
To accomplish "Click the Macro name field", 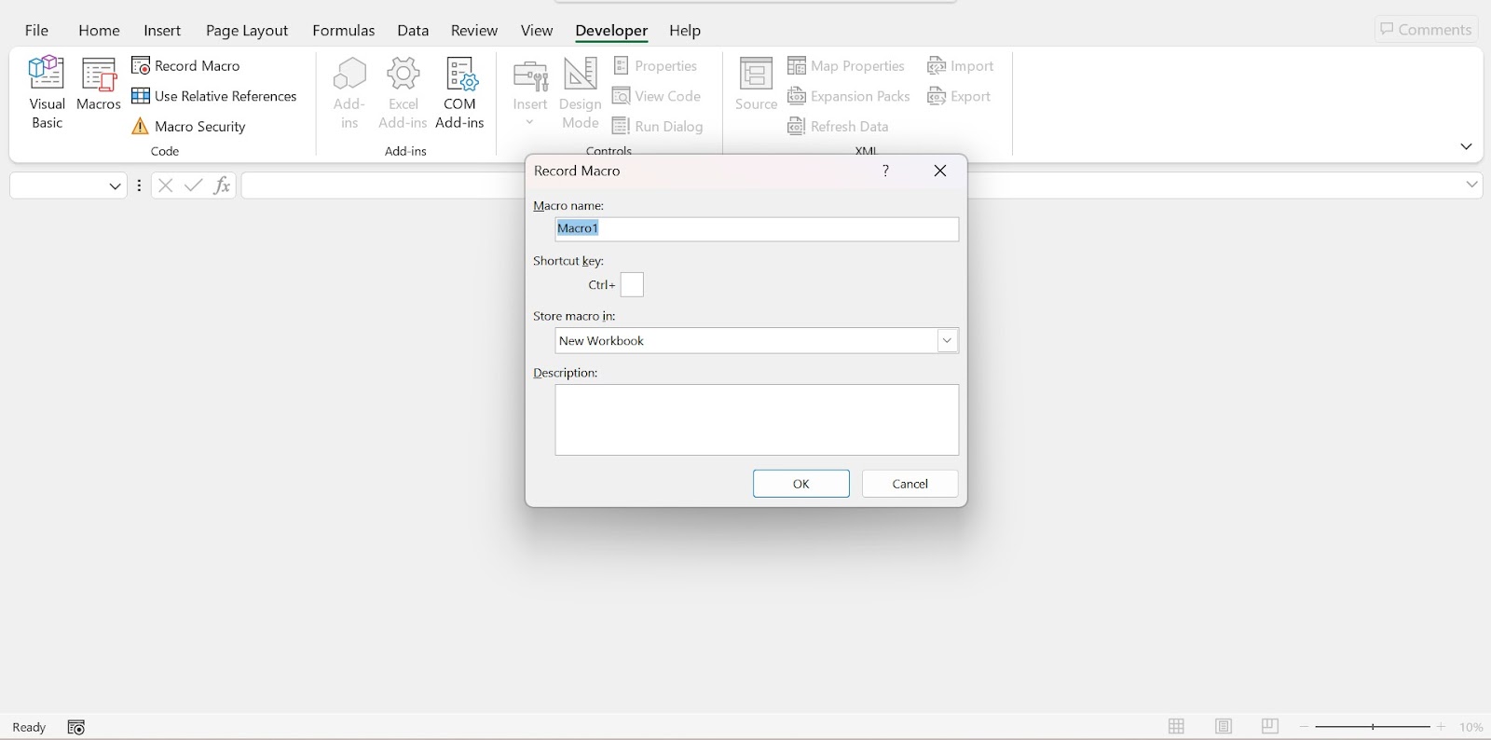I will (x=757, y=228).
